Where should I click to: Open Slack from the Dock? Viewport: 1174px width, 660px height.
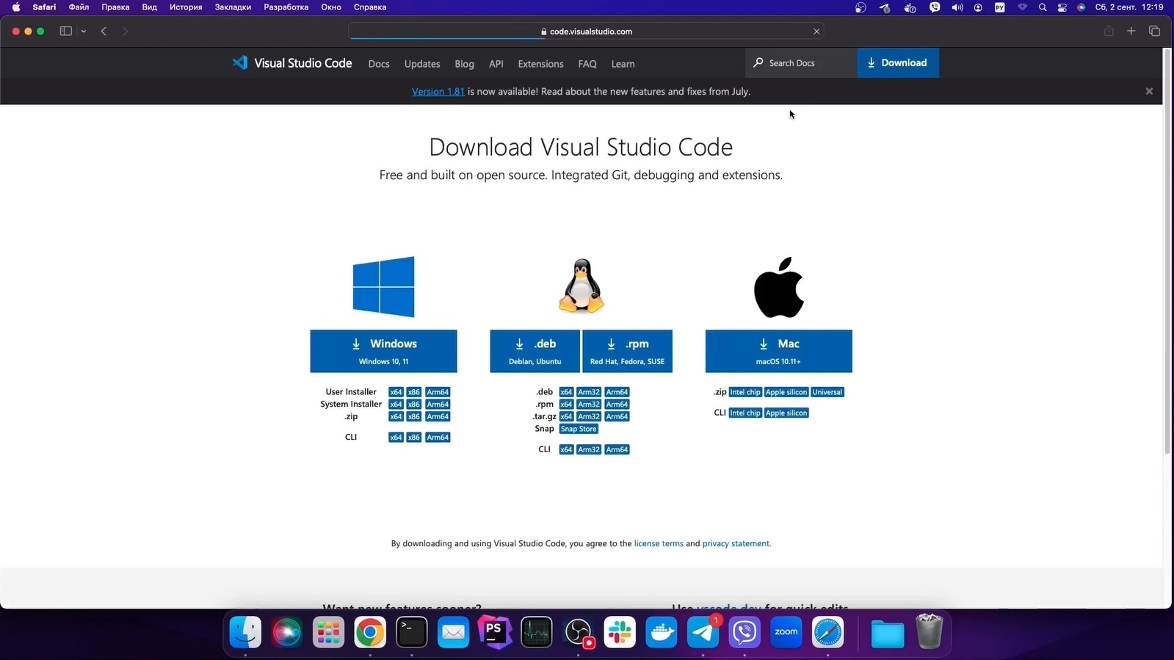pyautogui.click(x=620, y=632)
